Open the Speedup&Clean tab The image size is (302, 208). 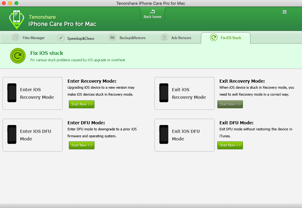(81, 38)
